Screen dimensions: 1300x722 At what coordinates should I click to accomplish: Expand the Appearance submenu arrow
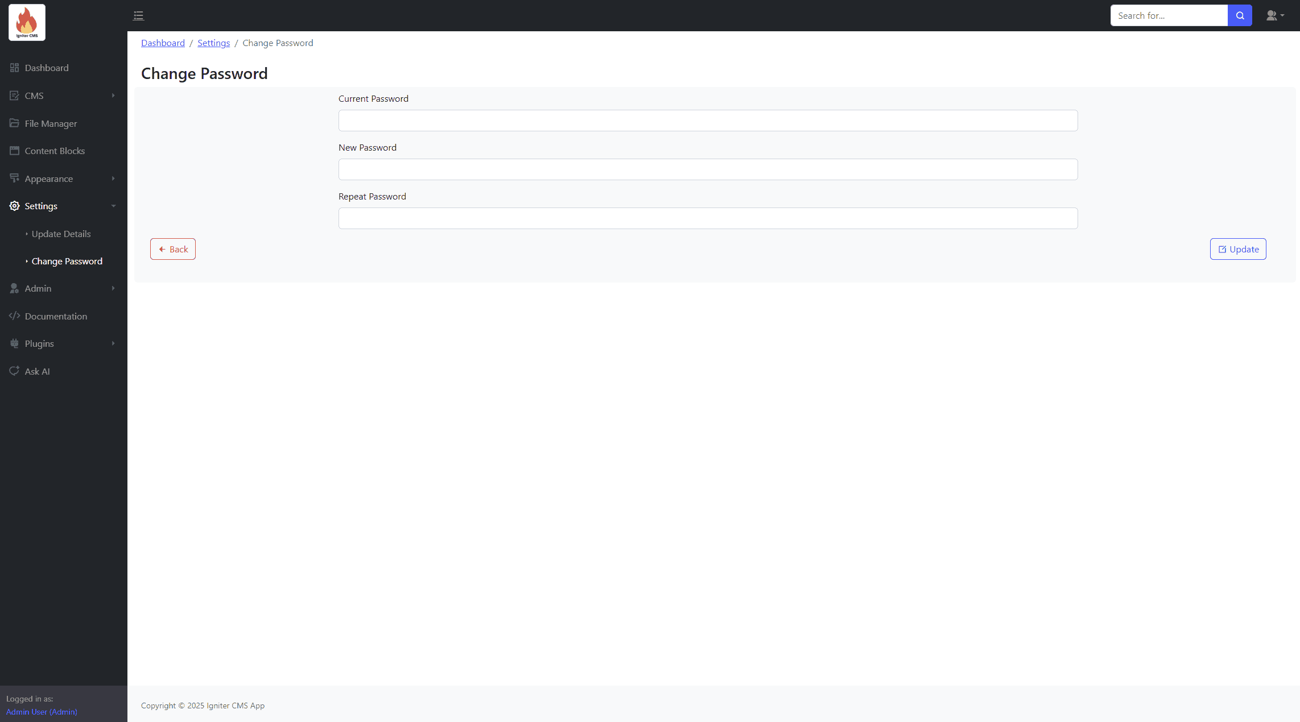(x=113, y=179)
